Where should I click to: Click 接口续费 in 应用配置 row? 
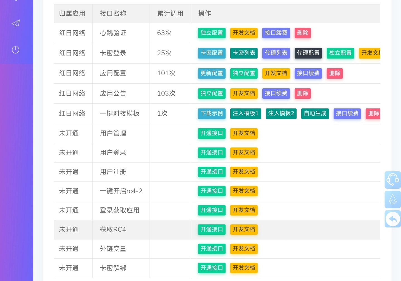pyautogui.click(x=308, y=73)
